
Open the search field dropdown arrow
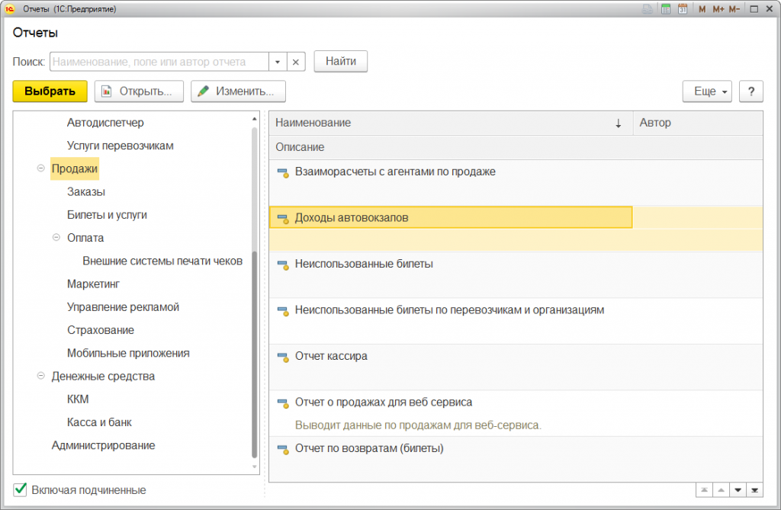(x=278, y=62)
